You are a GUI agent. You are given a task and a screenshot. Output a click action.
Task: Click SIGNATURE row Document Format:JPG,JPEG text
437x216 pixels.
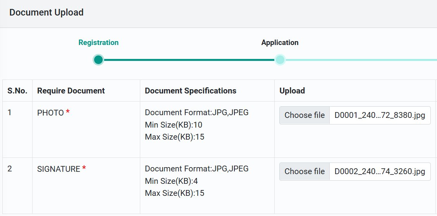pos(197,169)
